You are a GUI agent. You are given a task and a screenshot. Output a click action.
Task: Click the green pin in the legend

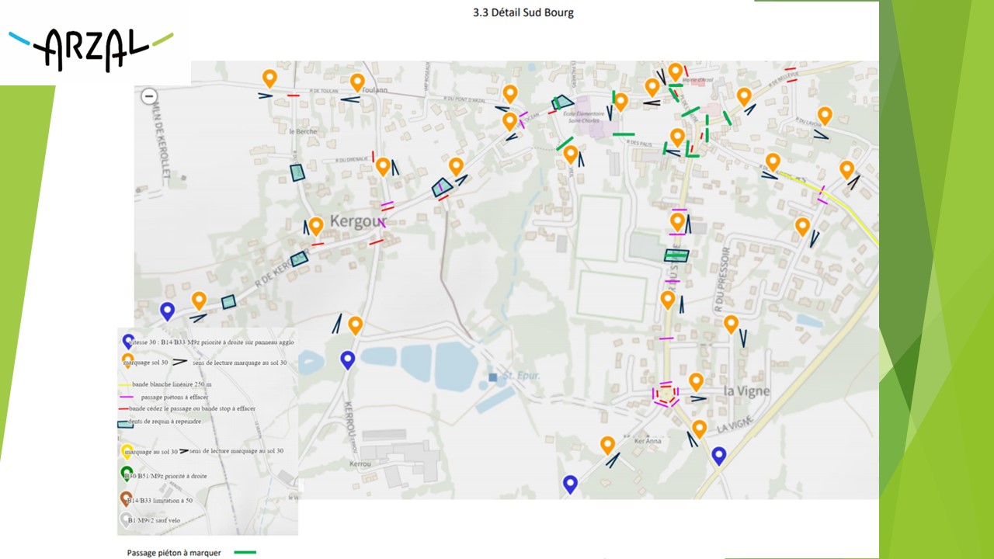tap(127, 473)
